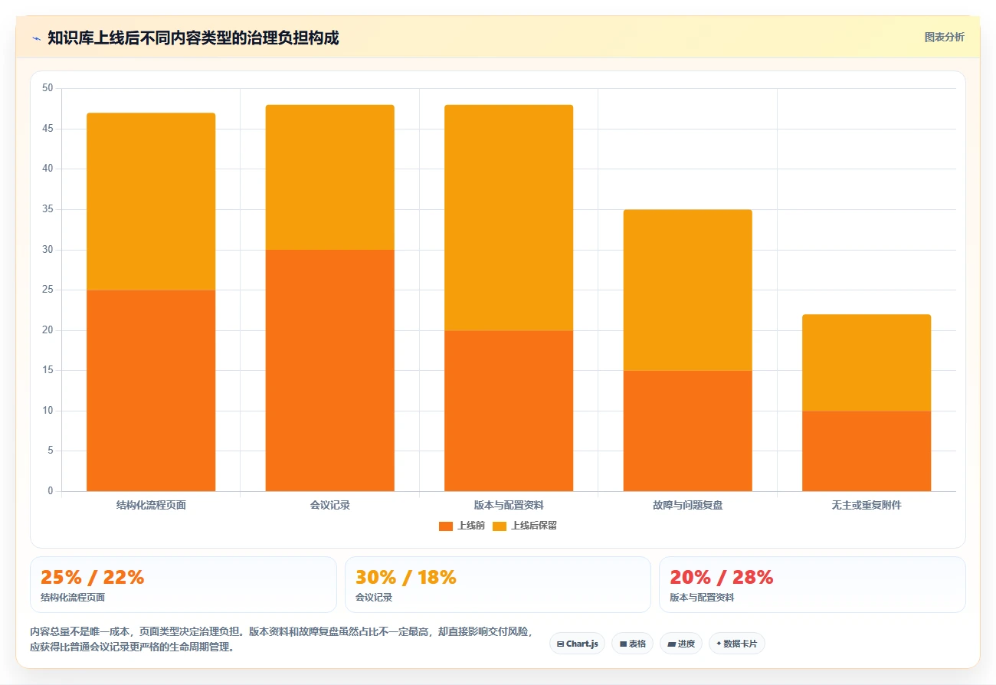
Task: Click the 会议记录 caption in the stat card
Action: (374, 598)
